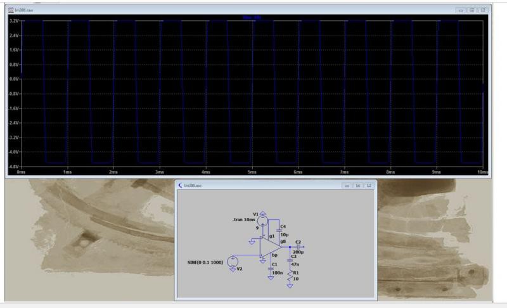Select the C4 10µ capacitor symbol

click(279, 230)
